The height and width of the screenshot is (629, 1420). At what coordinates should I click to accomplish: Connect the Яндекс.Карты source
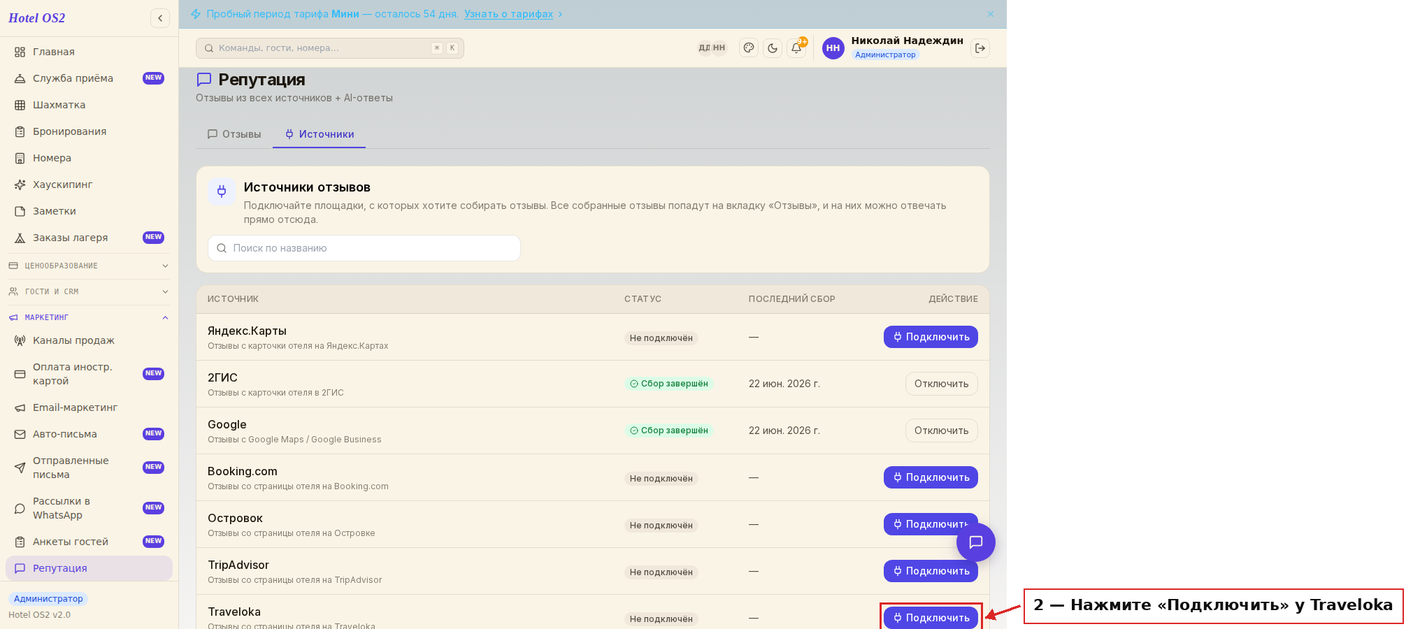click(x=931, y=337)
